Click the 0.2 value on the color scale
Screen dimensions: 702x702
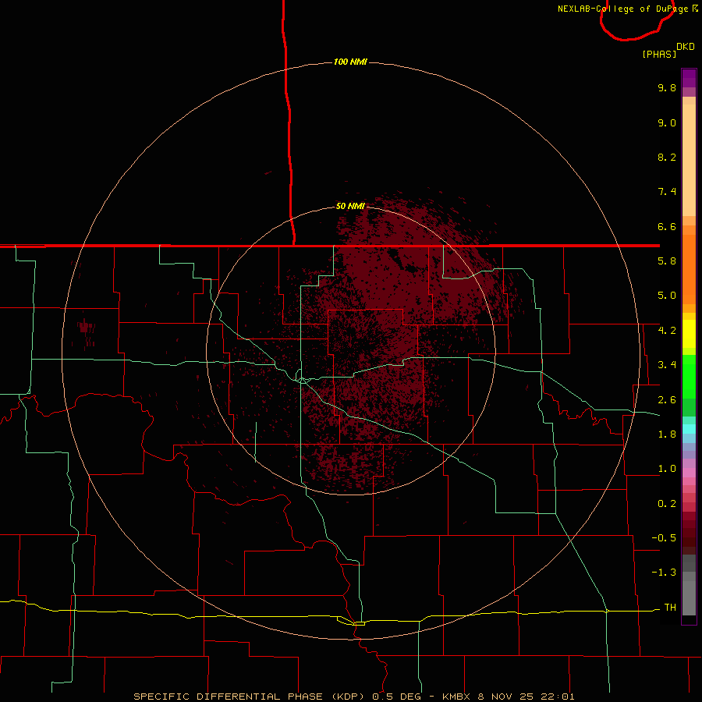[x=667, y=504]
